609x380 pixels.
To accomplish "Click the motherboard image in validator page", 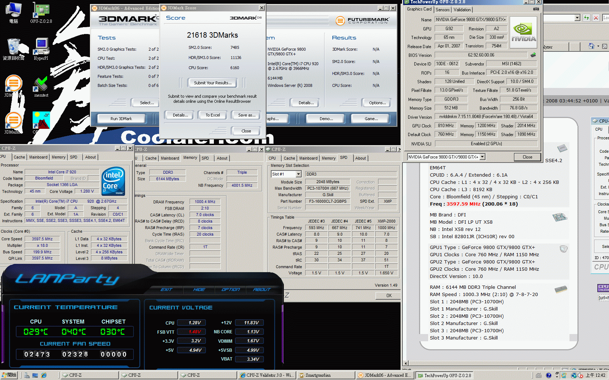I will point(560,217).
